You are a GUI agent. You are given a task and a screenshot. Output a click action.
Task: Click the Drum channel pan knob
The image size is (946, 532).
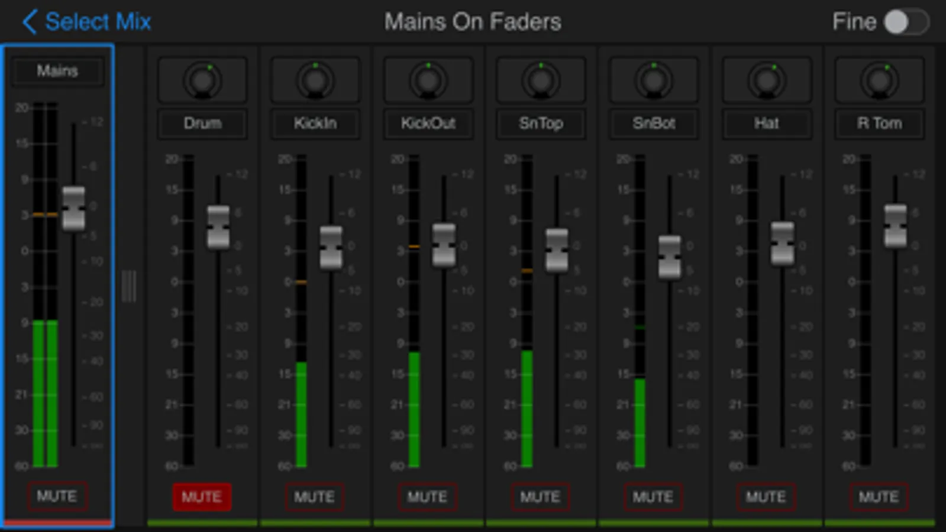pyautogui.click(x=202, y=80)
